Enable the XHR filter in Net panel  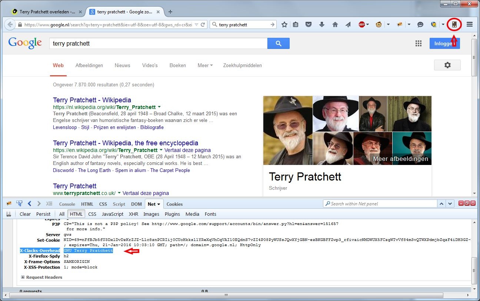(x=133, y=214)
